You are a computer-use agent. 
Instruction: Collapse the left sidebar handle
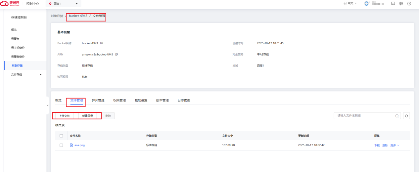[x=48, y=105]
